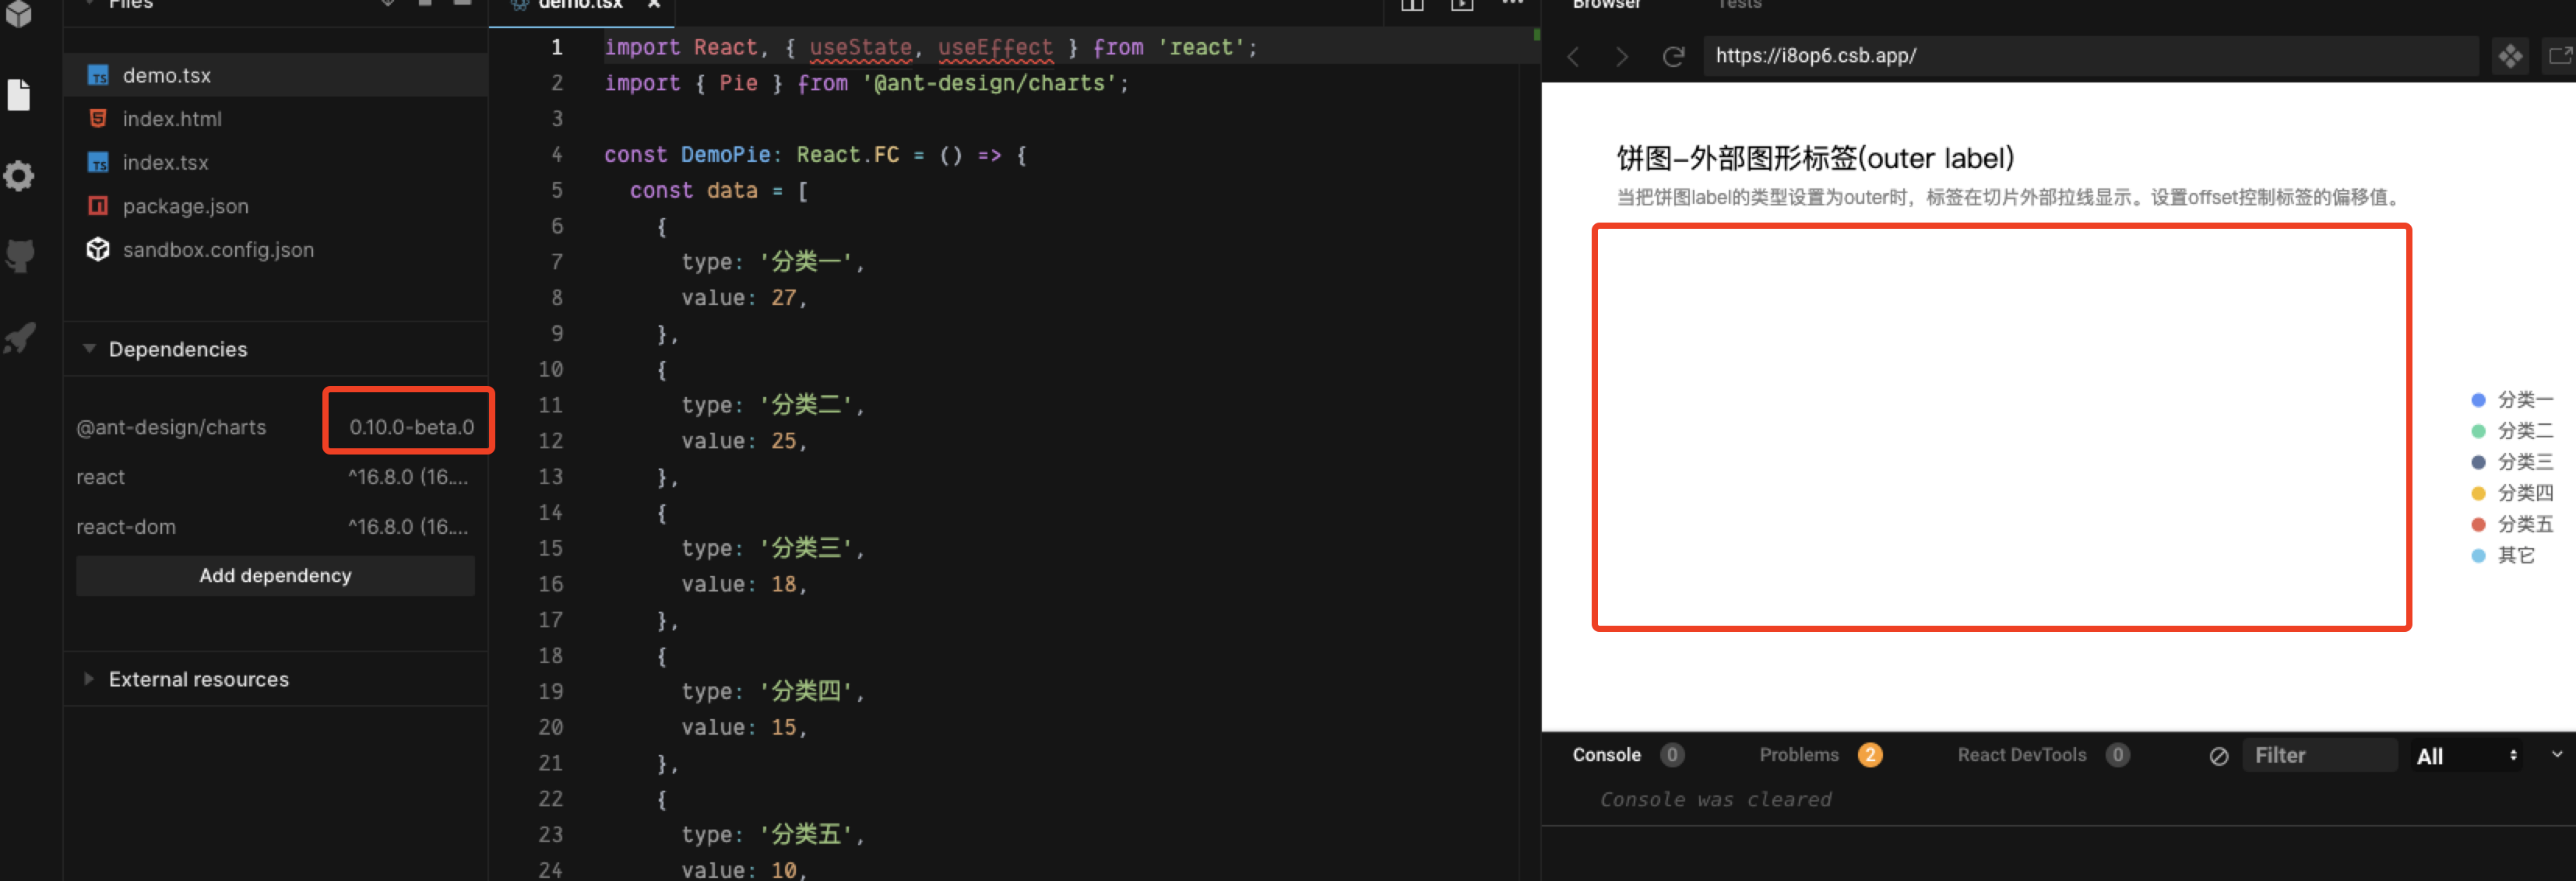Open the preview in a new window icon

(x=2563, y=56)
